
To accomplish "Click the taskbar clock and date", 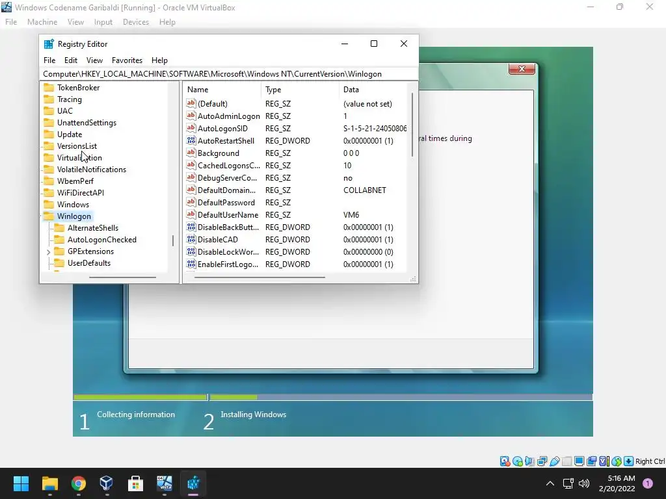I will point(617,483).
